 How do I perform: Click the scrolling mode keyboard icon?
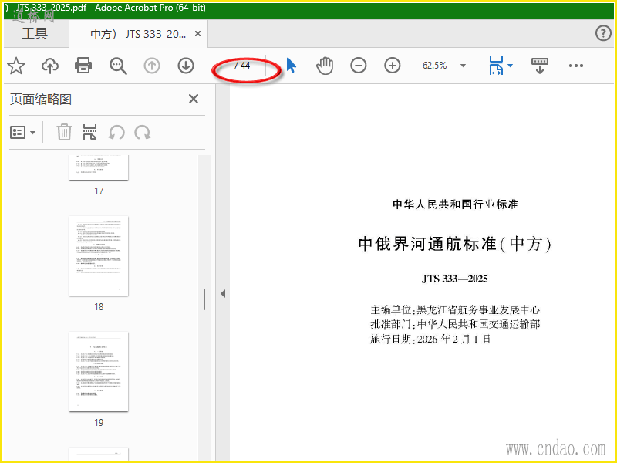click(x=539, y=66)
